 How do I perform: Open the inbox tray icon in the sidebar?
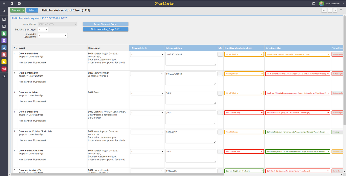(x=4, y=19)
